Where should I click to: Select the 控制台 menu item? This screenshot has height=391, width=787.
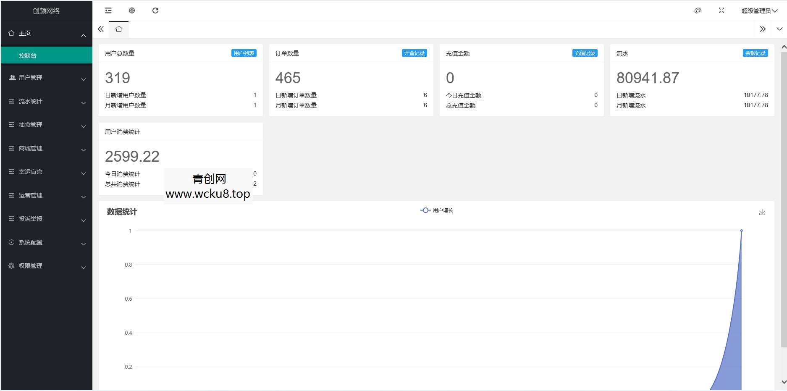click(x=46, y=55)
